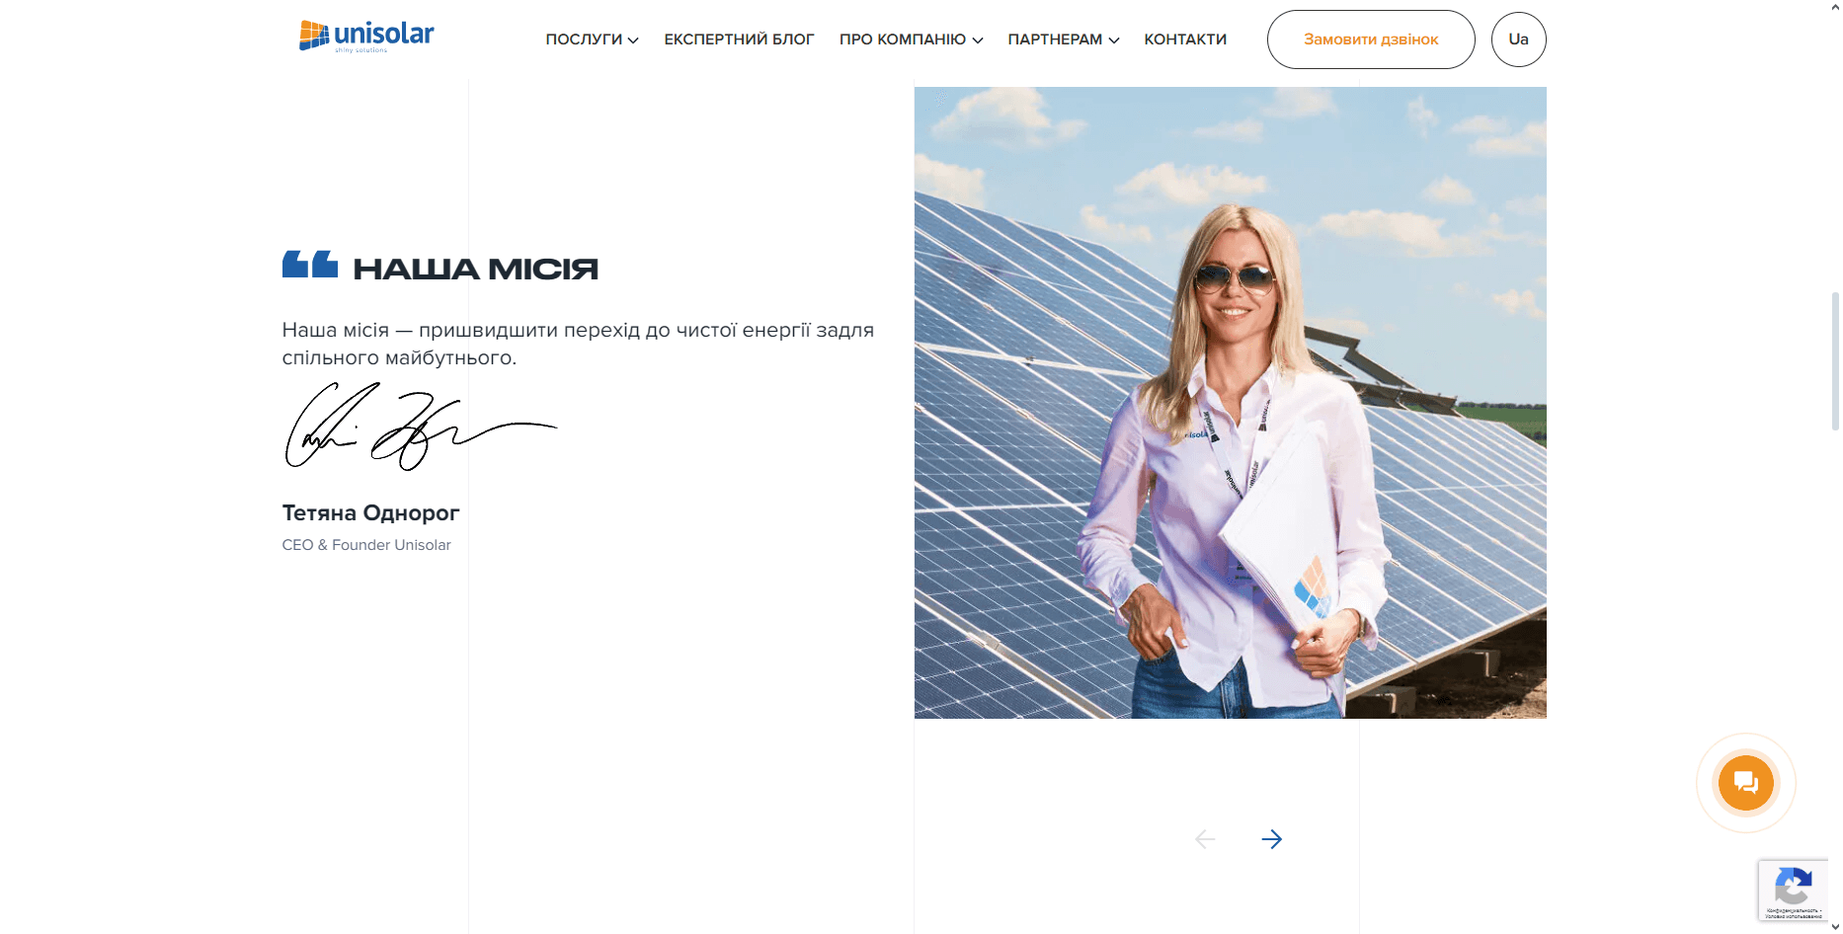The height and width of the screenshot is (934, 1843).
Task: Go to previous slide arrow
Action: point(1205,839)
